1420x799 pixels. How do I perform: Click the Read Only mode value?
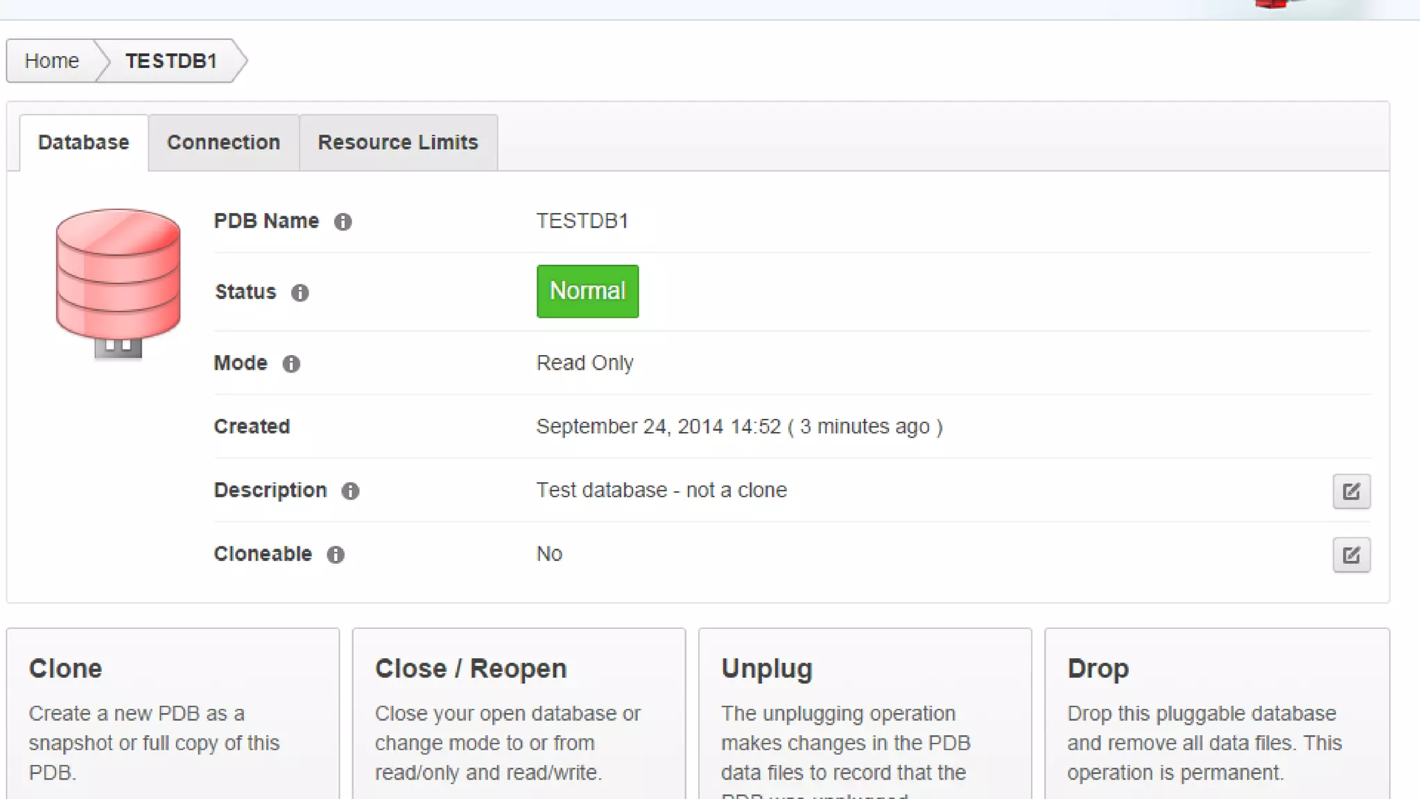click(x=585, y=363)
